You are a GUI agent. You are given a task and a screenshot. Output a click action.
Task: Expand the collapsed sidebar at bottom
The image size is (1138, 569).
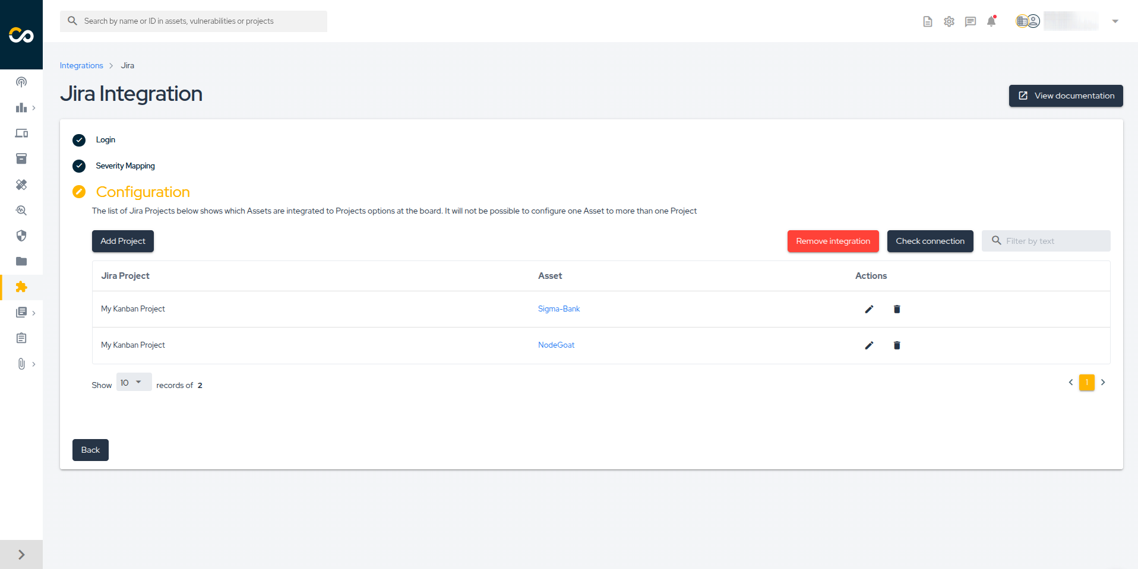click(x=21, y=555)
